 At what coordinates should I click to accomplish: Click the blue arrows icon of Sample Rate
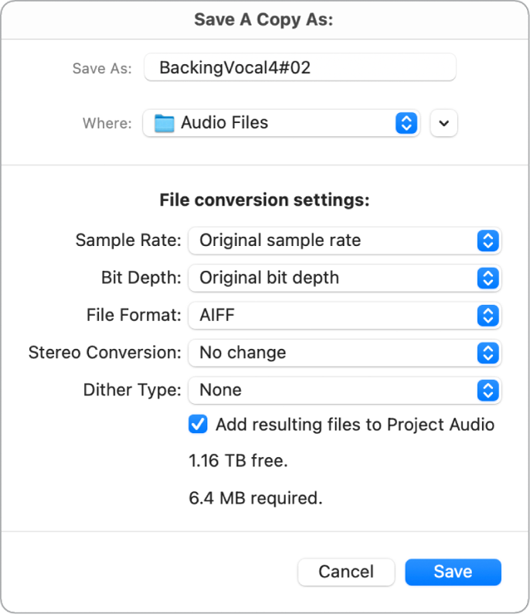(x=488, y=241)
